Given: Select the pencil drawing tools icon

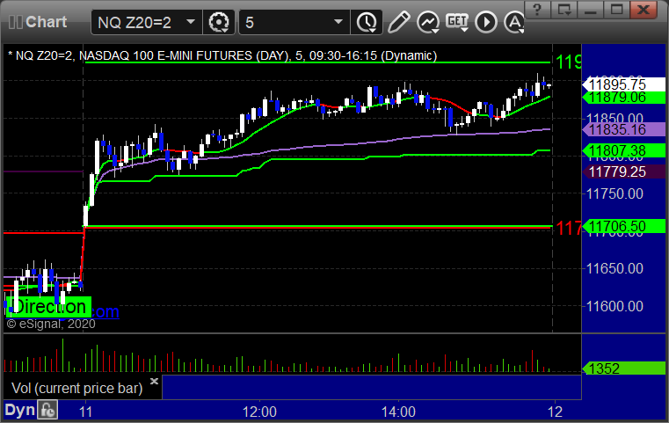Looking at the screenshot, I should pos(398,22).
